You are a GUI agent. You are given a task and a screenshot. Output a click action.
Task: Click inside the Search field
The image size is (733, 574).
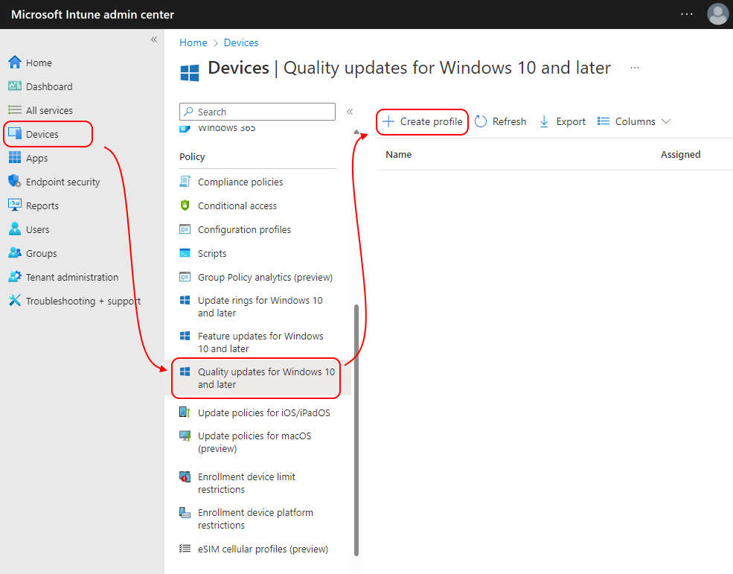257,111
